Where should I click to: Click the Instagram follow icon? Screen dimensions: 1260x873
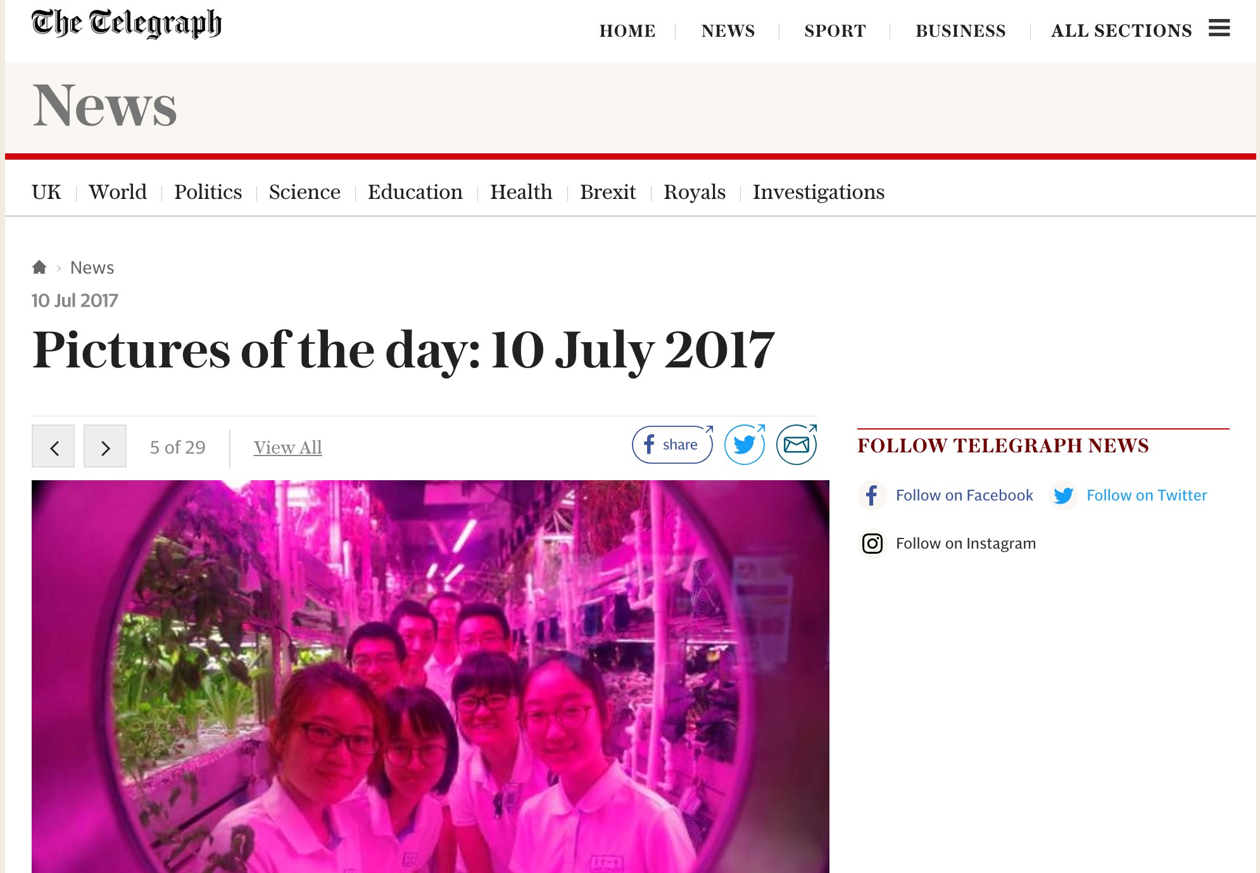(873, 544)
